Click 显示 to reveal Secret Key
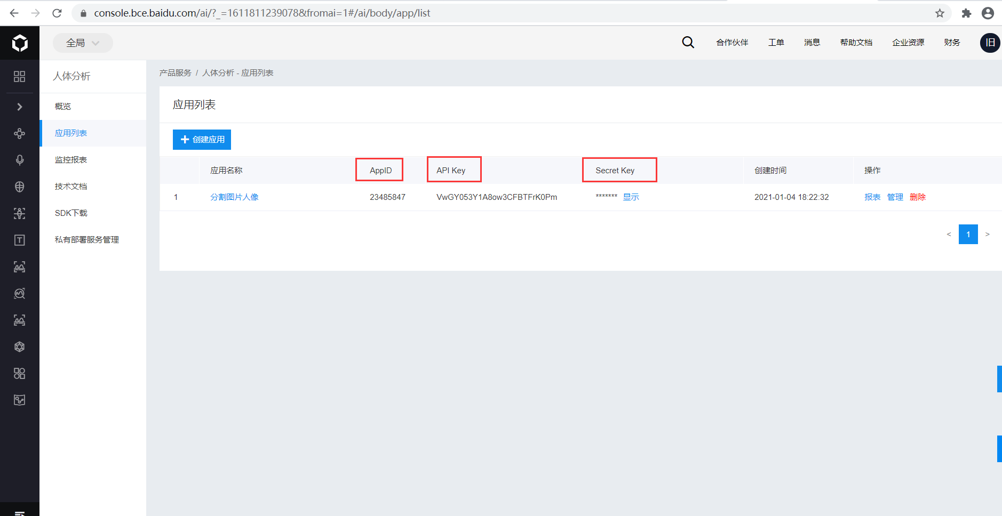 [x=631, y=197]
